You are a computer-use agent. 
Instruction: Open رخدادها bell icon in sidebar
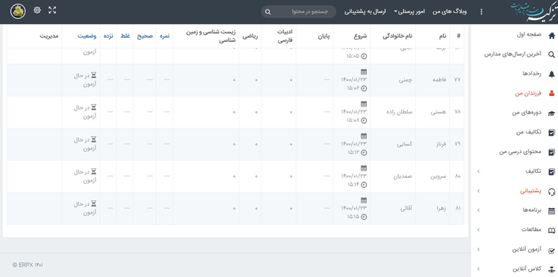[552, 74]
